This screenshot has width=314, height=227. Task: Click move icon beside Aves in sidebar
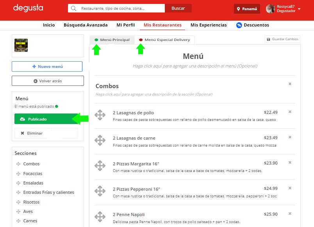tap(18, 211)
